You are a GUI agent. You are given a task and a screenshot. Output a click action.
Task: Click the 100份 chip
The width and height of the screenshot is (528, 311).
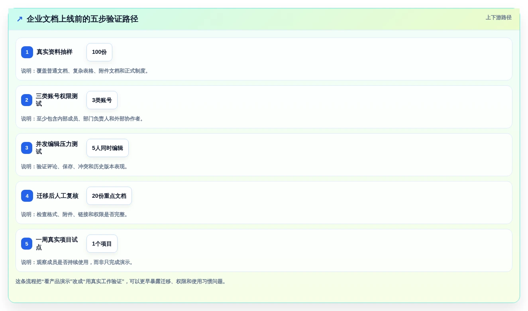point(99,52)
